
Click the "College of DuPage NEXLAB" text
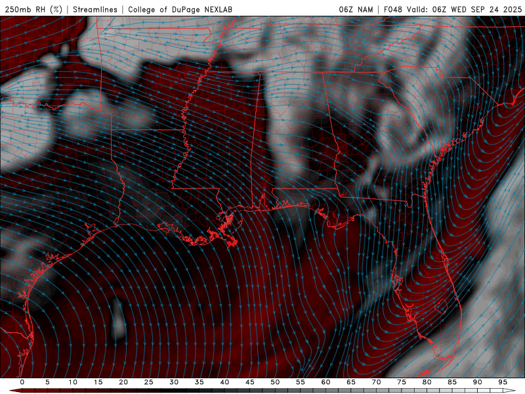[180, 9]
